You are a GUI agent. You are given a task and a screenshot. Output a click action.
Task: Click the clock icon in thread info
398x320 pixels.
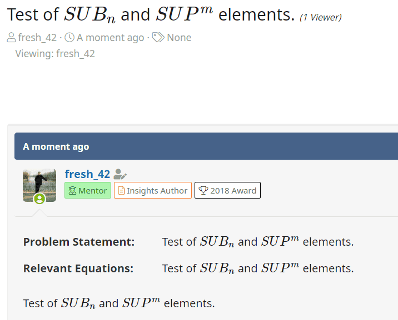pos(69,38)
